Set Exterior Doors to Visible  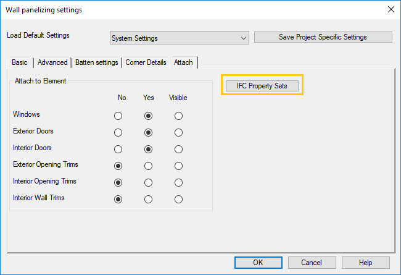(x=178, y=132)
